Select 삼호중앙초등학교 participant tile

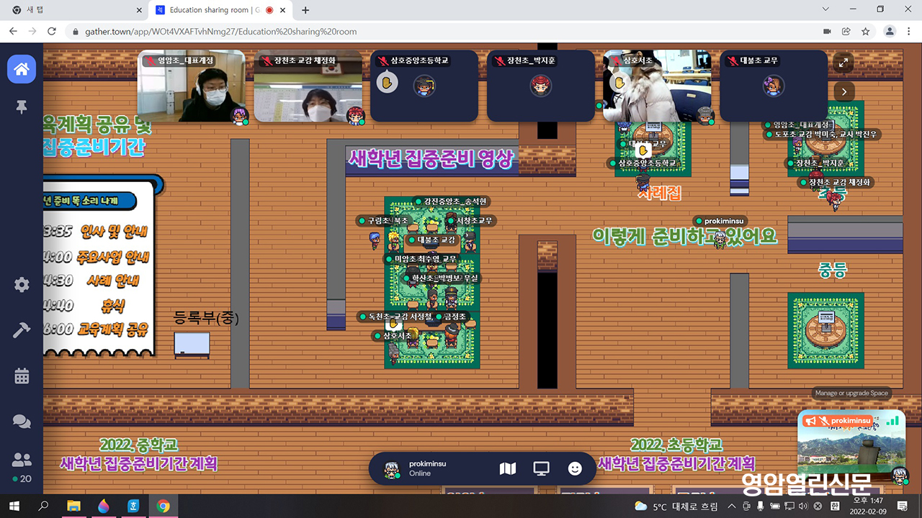click(x=424, y=86)
